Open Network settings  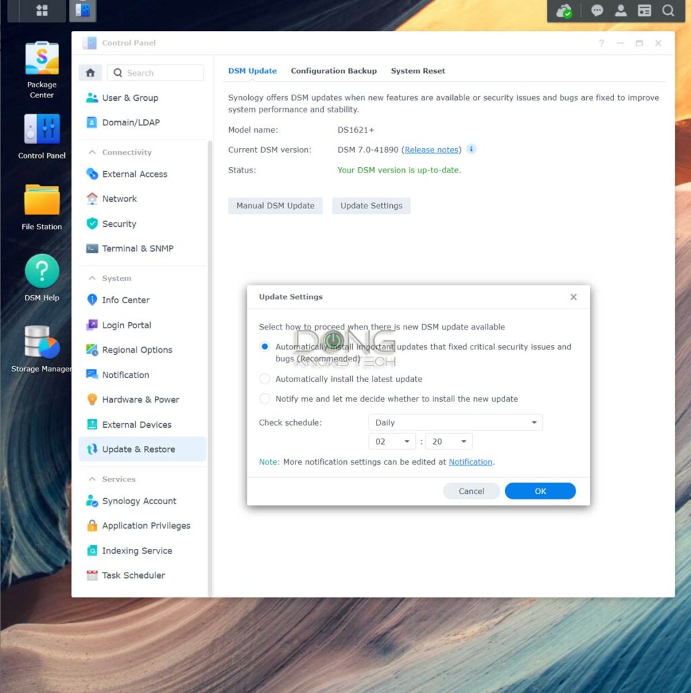pyautogui.click(x=142, y=199)
